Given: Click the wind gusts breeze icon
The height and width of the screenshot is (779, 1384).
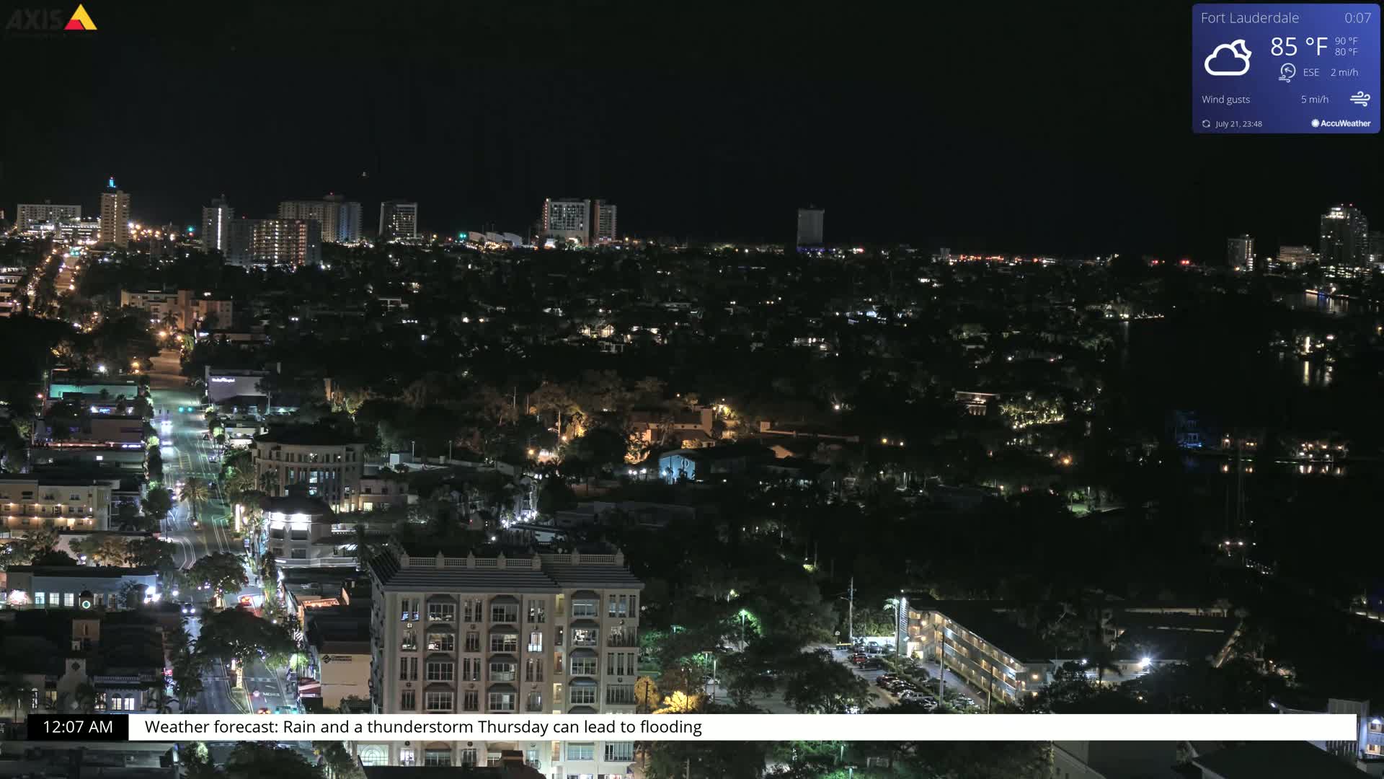Looking at the screenshot, I should click(x=1362, y=99).
